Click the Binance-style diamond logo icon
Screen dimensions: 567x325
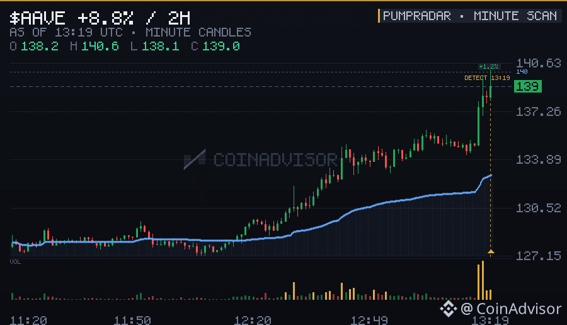click(449, 309)
